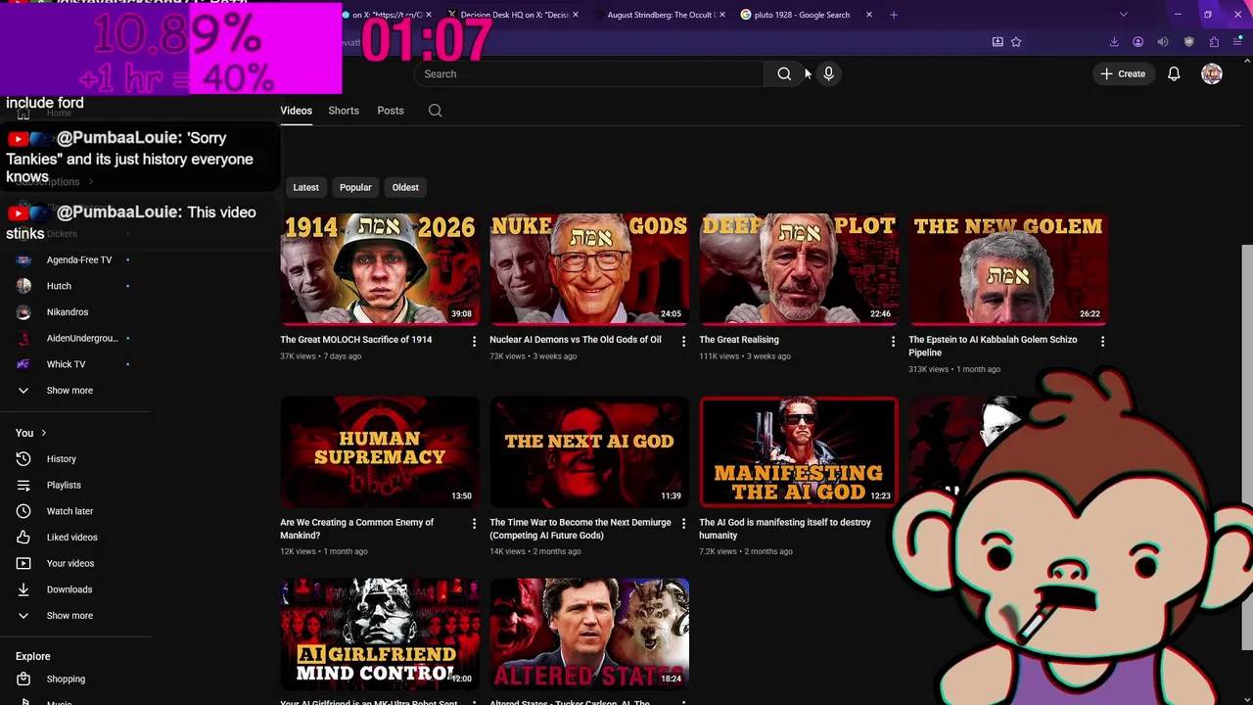Screen dimensions: 1253x705
Task: Click the Playlists icon in sidebar
Action: pos(23,485)
